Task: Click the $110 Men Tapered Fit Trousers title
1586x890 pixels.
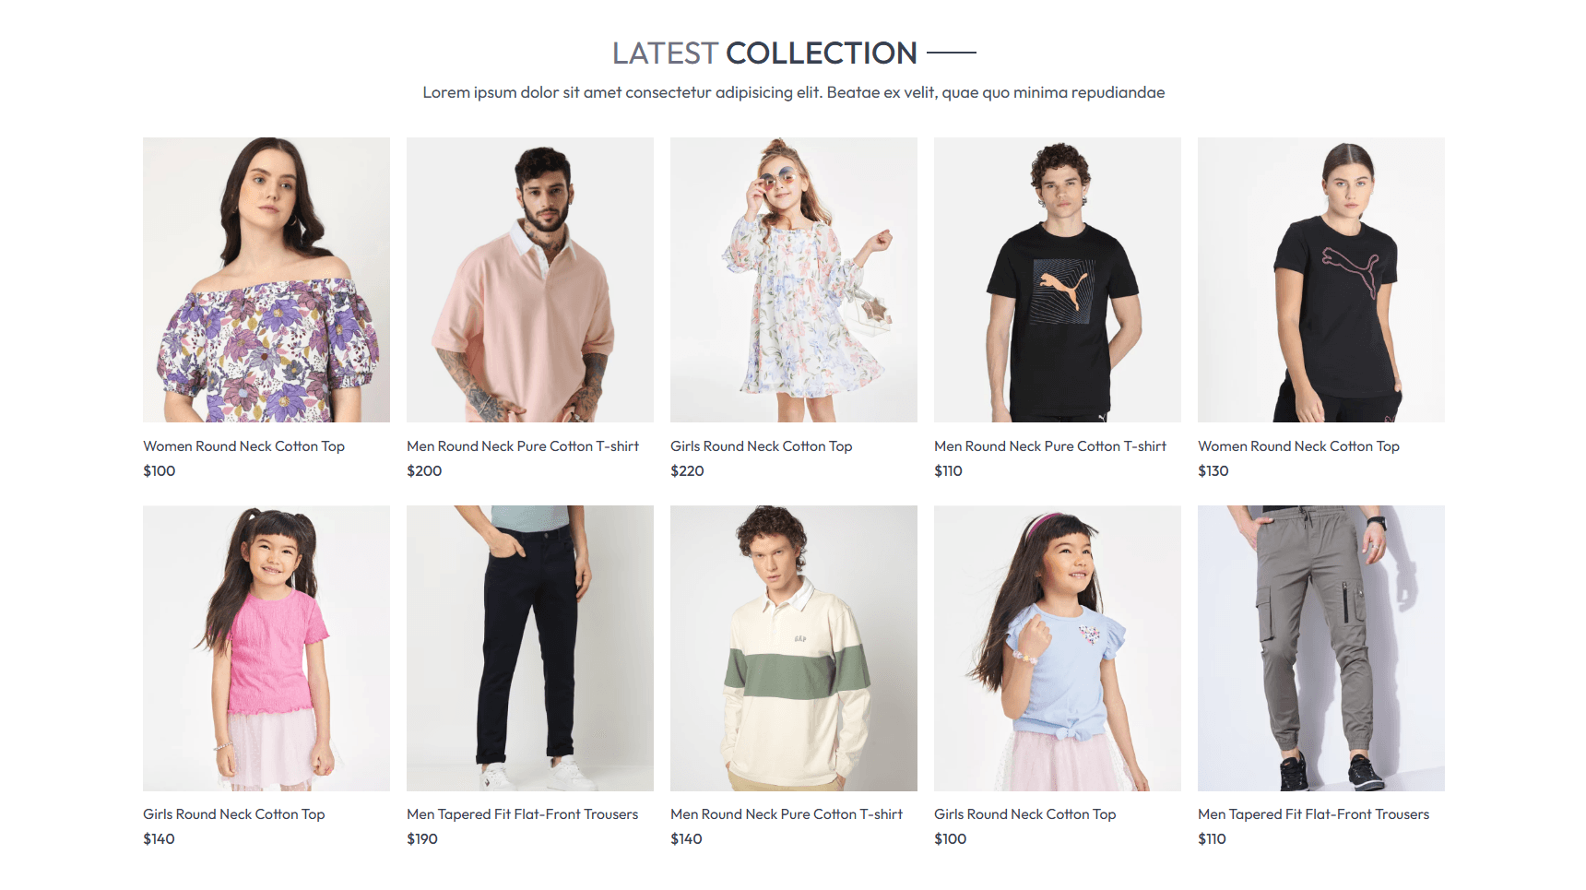Action: point(1313,814)
